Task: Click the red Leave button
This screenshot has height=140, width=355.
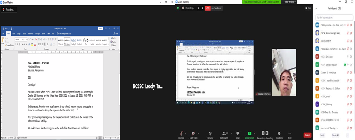Action: (x=307, y=135)
